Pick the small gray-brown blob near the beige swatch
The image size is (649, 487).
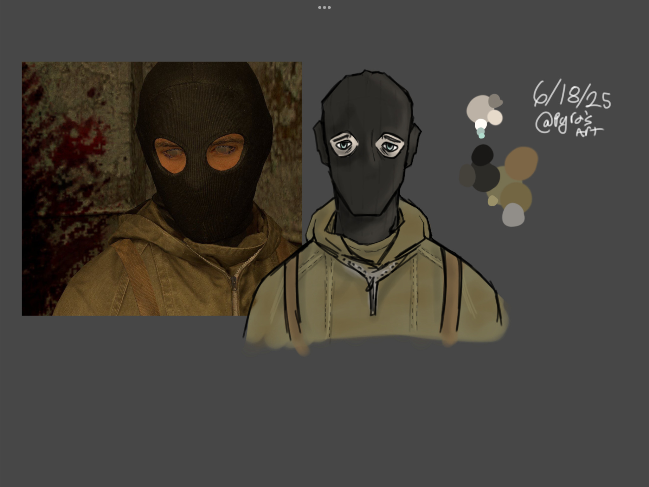[x=495, y=101]
